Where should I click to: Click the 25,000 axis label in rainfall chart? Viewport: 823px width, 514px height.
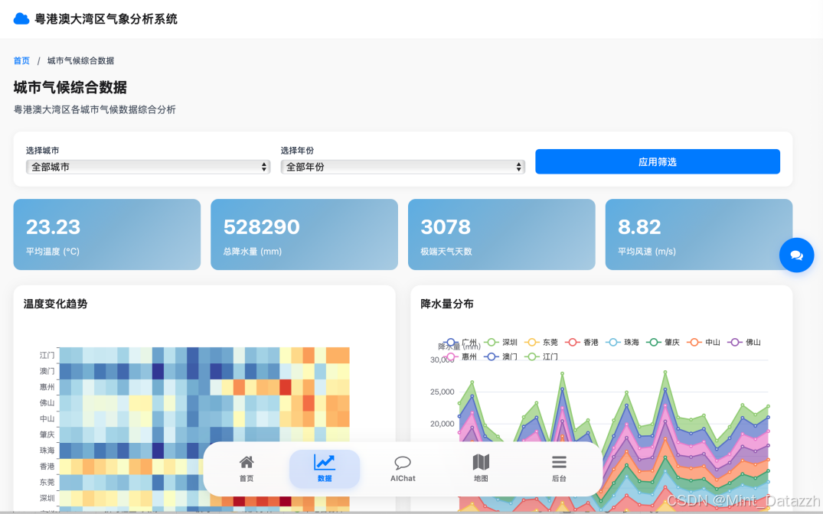(x=442, y=392)
